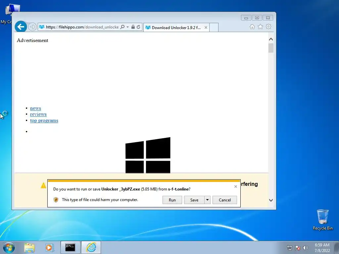Click the yellow warning triangle icon

coord(43,185)
